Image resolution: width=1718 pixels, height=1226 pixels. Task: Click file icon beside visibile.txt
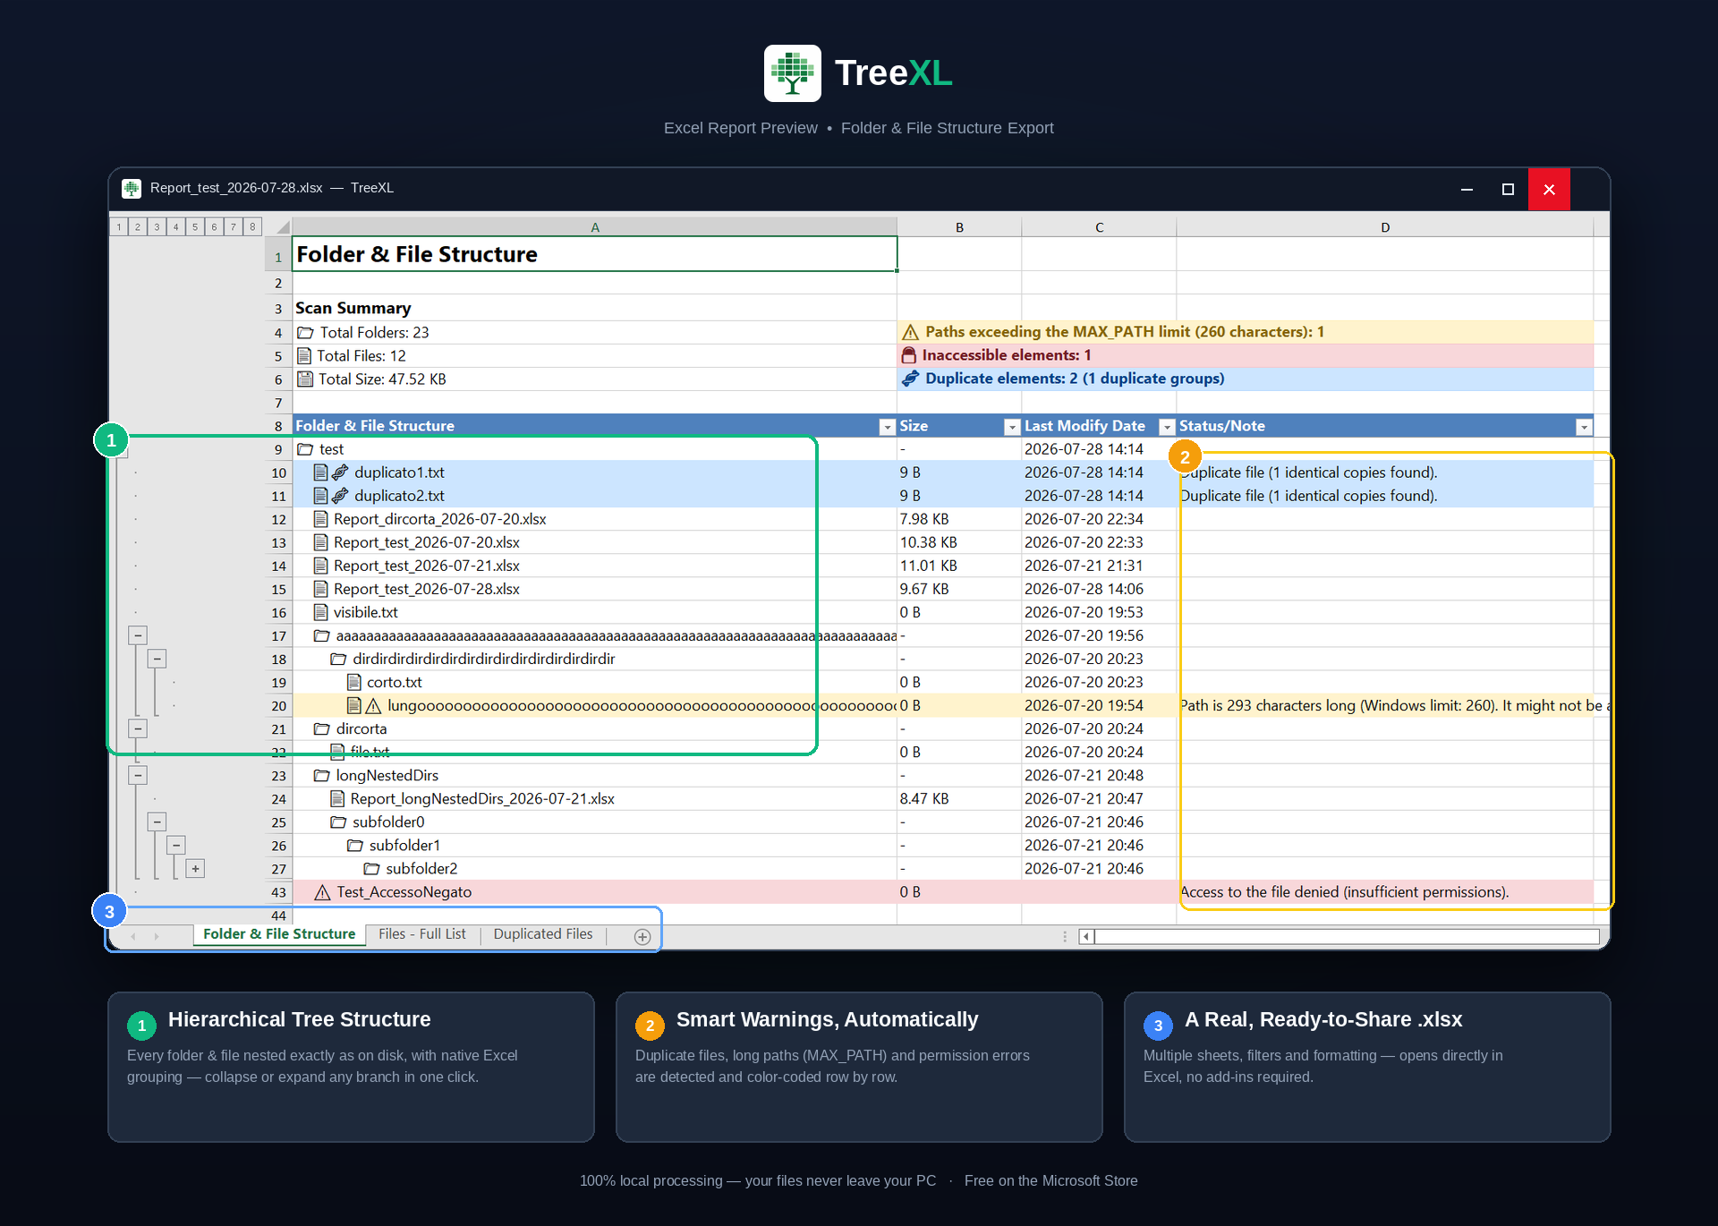coord(321,612)
